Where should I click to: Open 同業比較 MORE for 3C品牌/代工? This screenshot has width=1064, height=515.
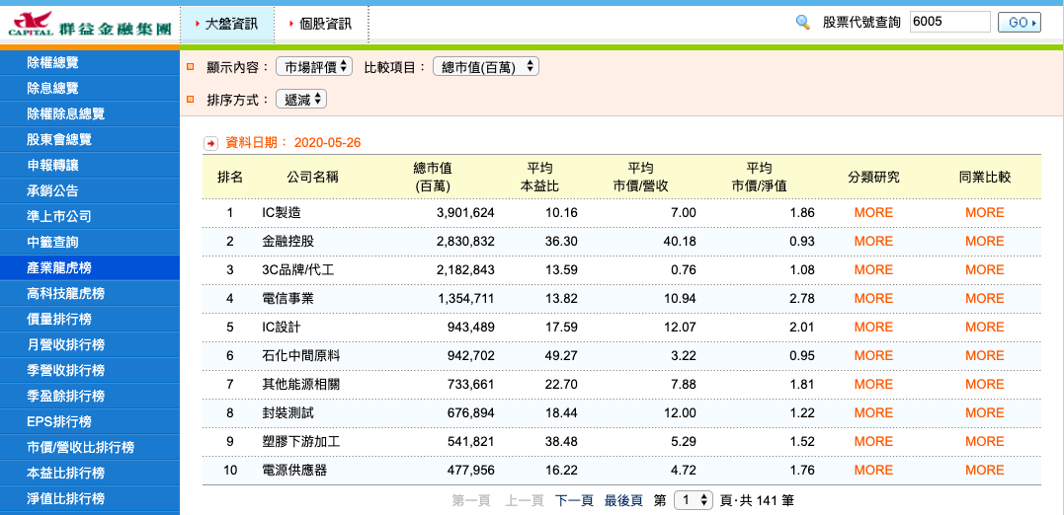click(x=985, y=269)
